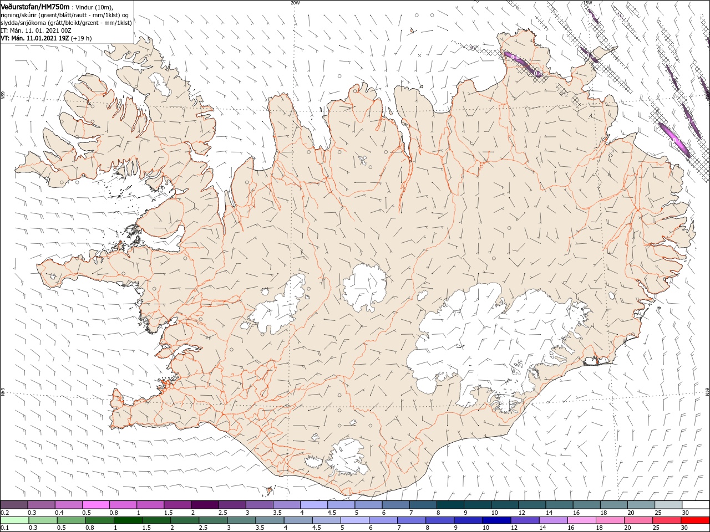Click the 'slydda/snjókoma' legend description line

tap(67, 23)
